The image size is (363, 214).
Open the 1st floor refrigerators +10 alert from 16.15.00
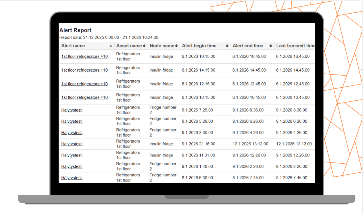coord(84,57)
